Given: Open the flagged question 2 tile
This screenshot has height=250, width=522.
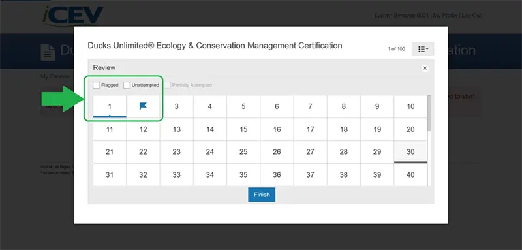Looking at the screenshot, I should tap(143, 106).
